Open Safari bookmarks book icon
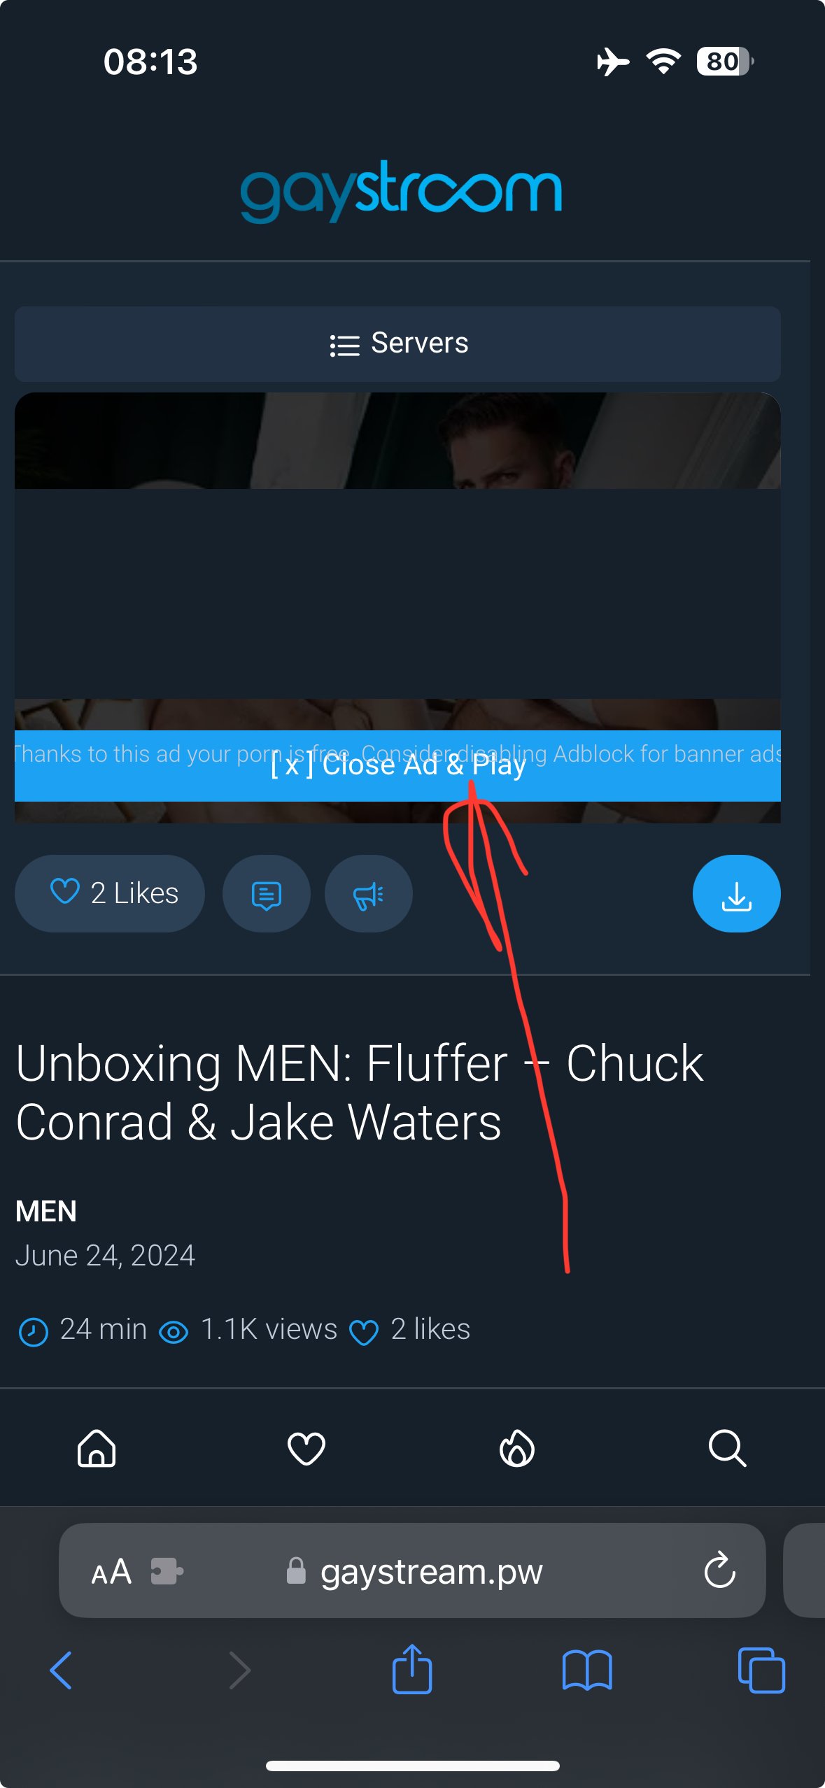 coord(587,1670)
